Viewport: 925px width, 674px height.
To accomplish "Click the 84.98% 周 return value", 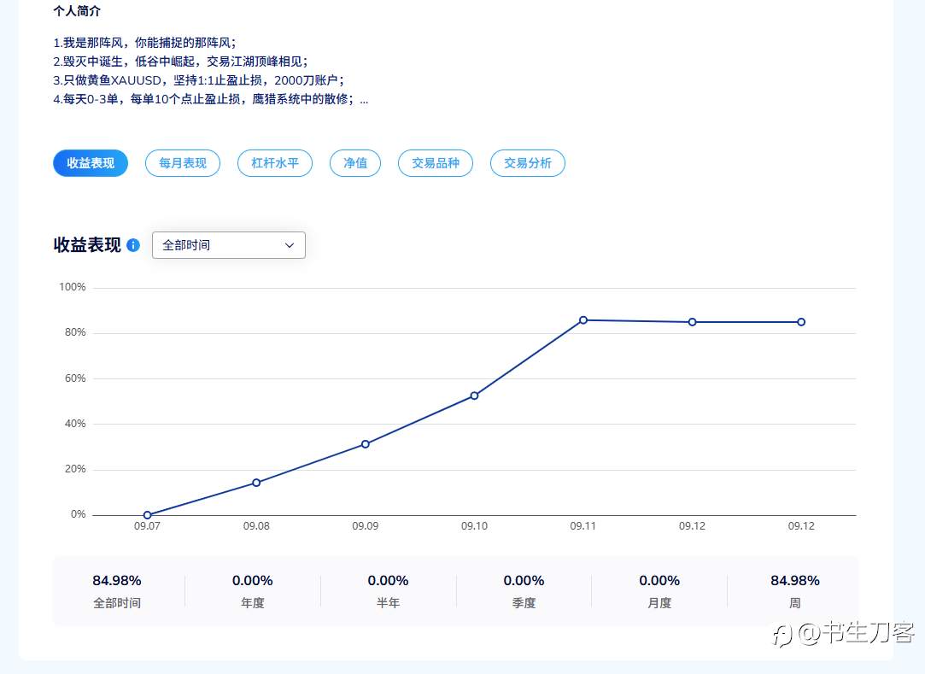I will (795, 581).
